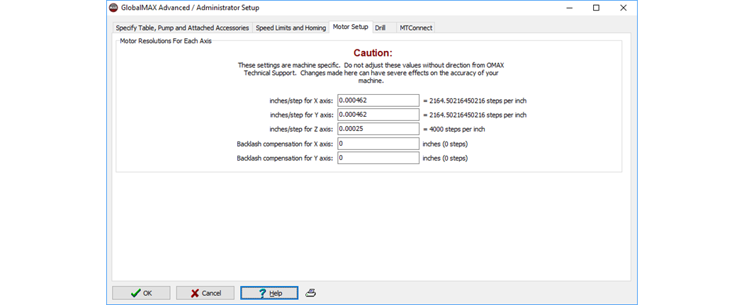
Task: Open the Specify Table, Pump and Attached Accessories tab
Action: pyautogui.click(x=182, y=28)
